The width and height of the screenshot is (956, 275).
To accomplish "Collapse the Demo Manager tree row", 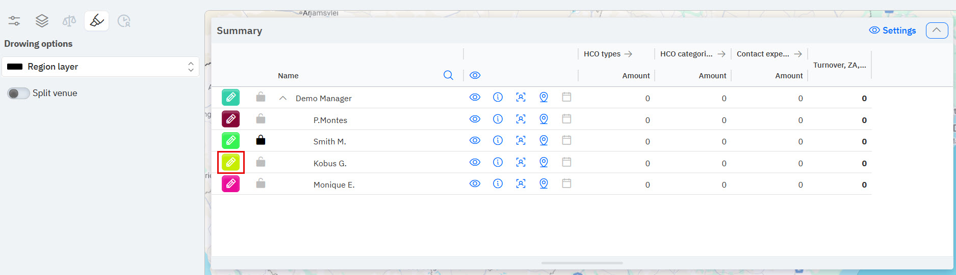I will (283, 98).
